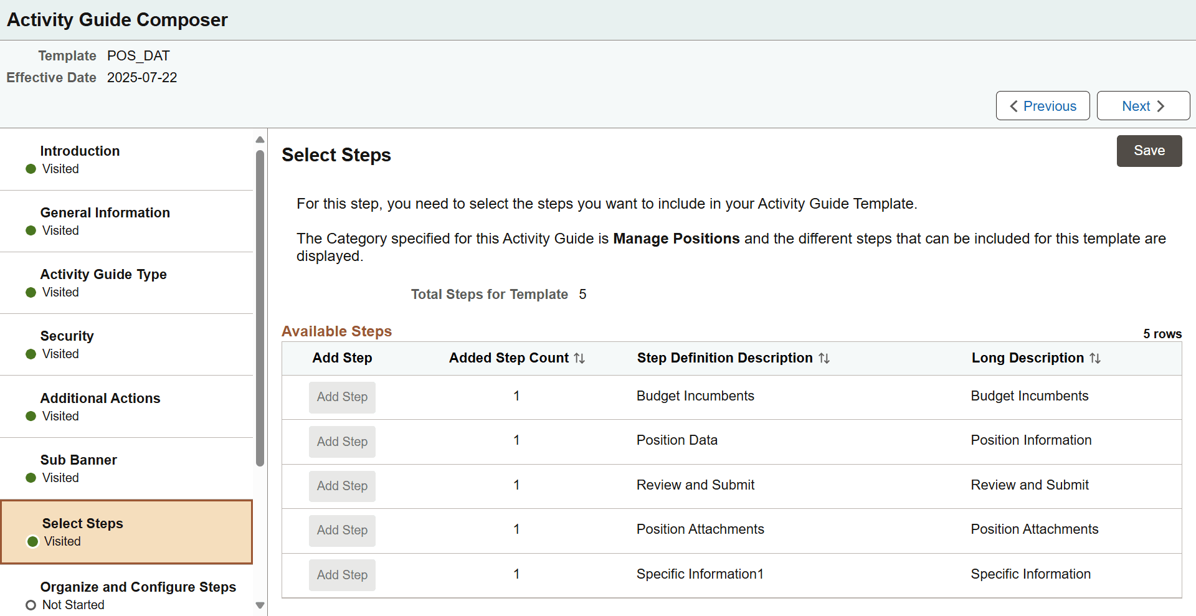
Task: Sort the Long Description column
Action: coord(1096,358)
